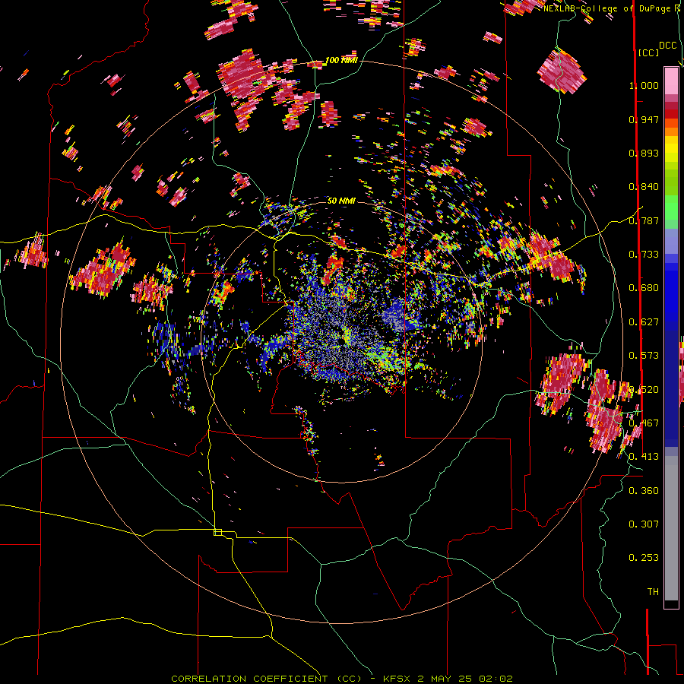
Task: Click the 0.467 legend value
Action: [644, 423]
